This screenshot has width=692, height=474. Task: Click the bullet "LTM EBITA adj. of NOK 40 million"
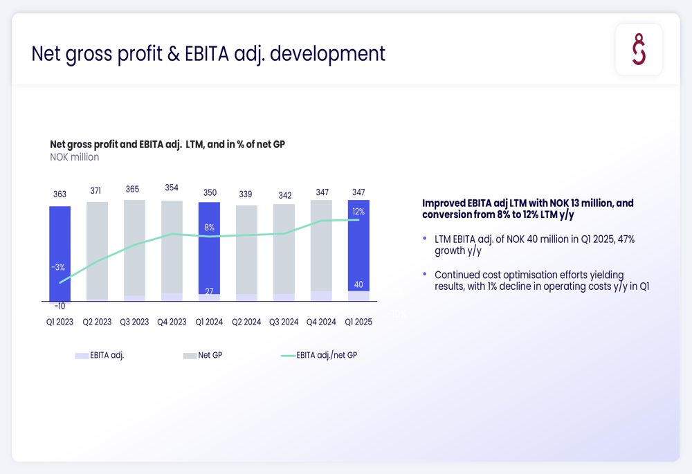[534, 245]
